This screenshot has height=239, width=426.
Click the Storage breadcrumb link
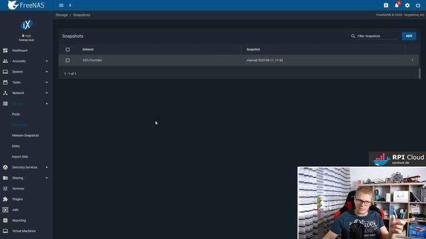pyautogui.click(x=62, y=15)
